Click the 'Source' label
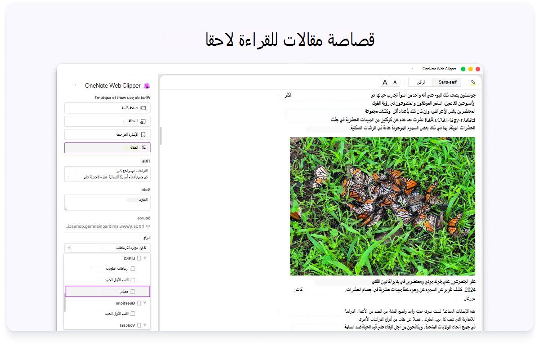 click(x=144, y=218)
